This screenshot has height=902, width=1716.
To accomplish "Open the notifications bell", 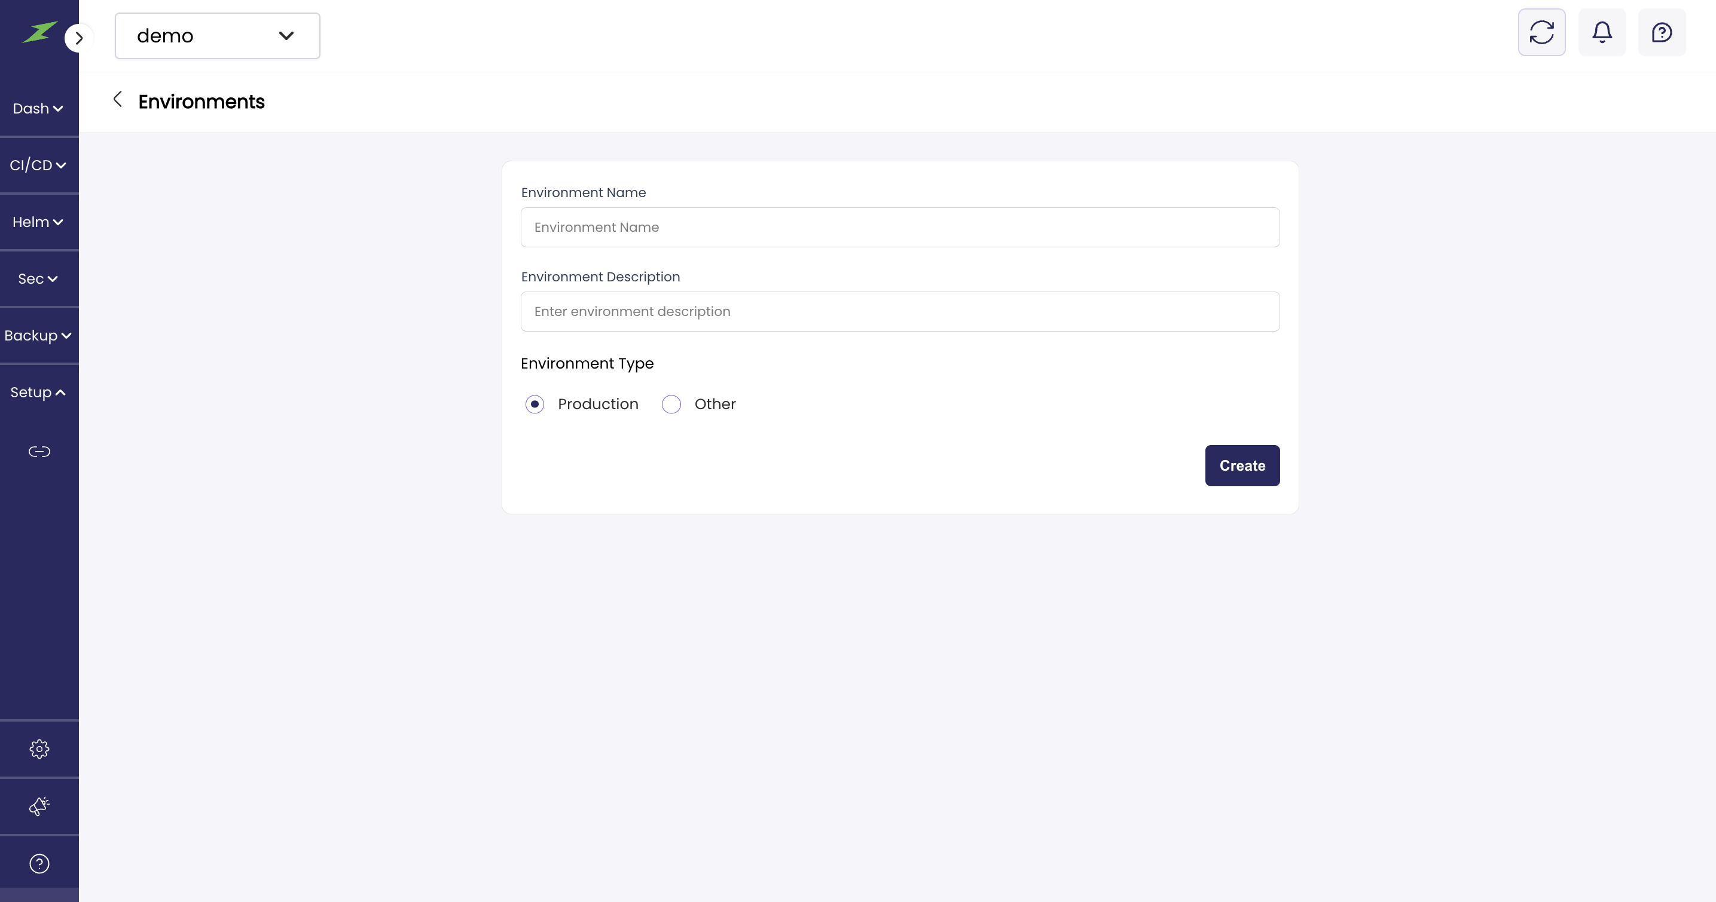I will 1602,32.
